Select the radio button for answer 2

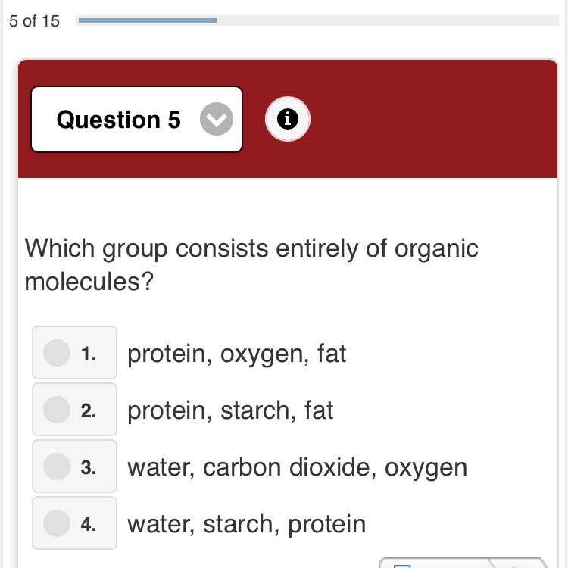57,410
